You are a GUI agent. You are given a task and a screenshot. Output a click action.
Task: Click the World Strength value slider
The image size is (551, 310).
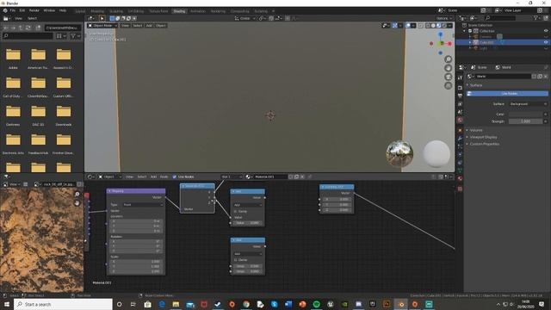[526, 121]
